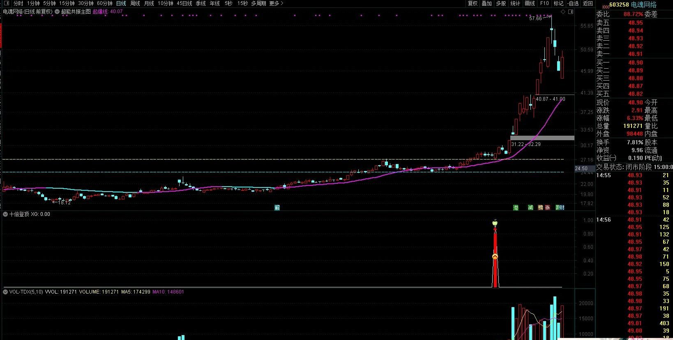This screenshot has width=673, height=340.
Task: Click the '财' marker icon
Action: 562,208
